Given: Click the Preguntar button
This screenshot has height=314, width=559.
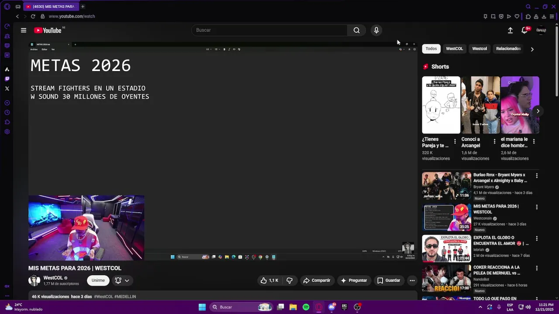Looking at the screenshot, I should (x=354, y=280).
